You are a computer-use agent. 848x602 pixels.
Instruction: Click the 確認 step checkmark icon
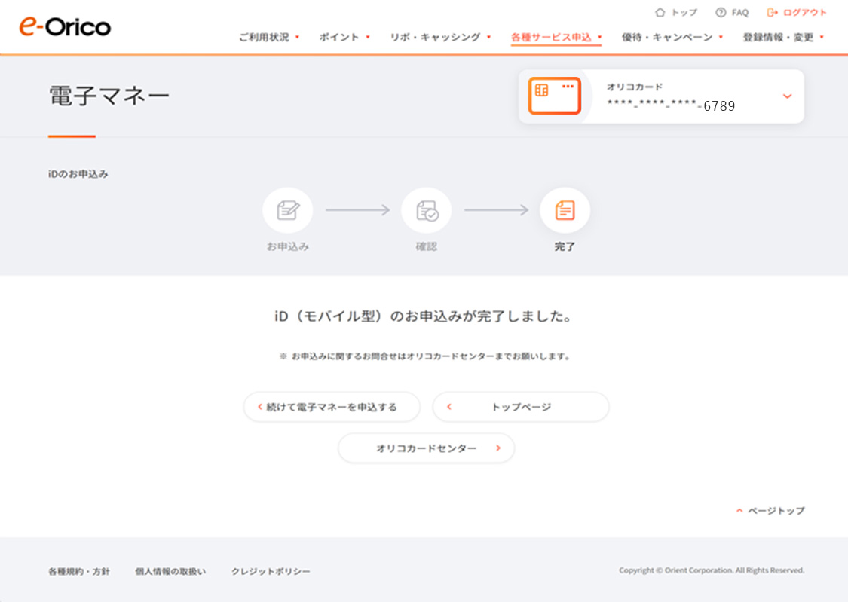pyautogui.click(x=426, y=210)
